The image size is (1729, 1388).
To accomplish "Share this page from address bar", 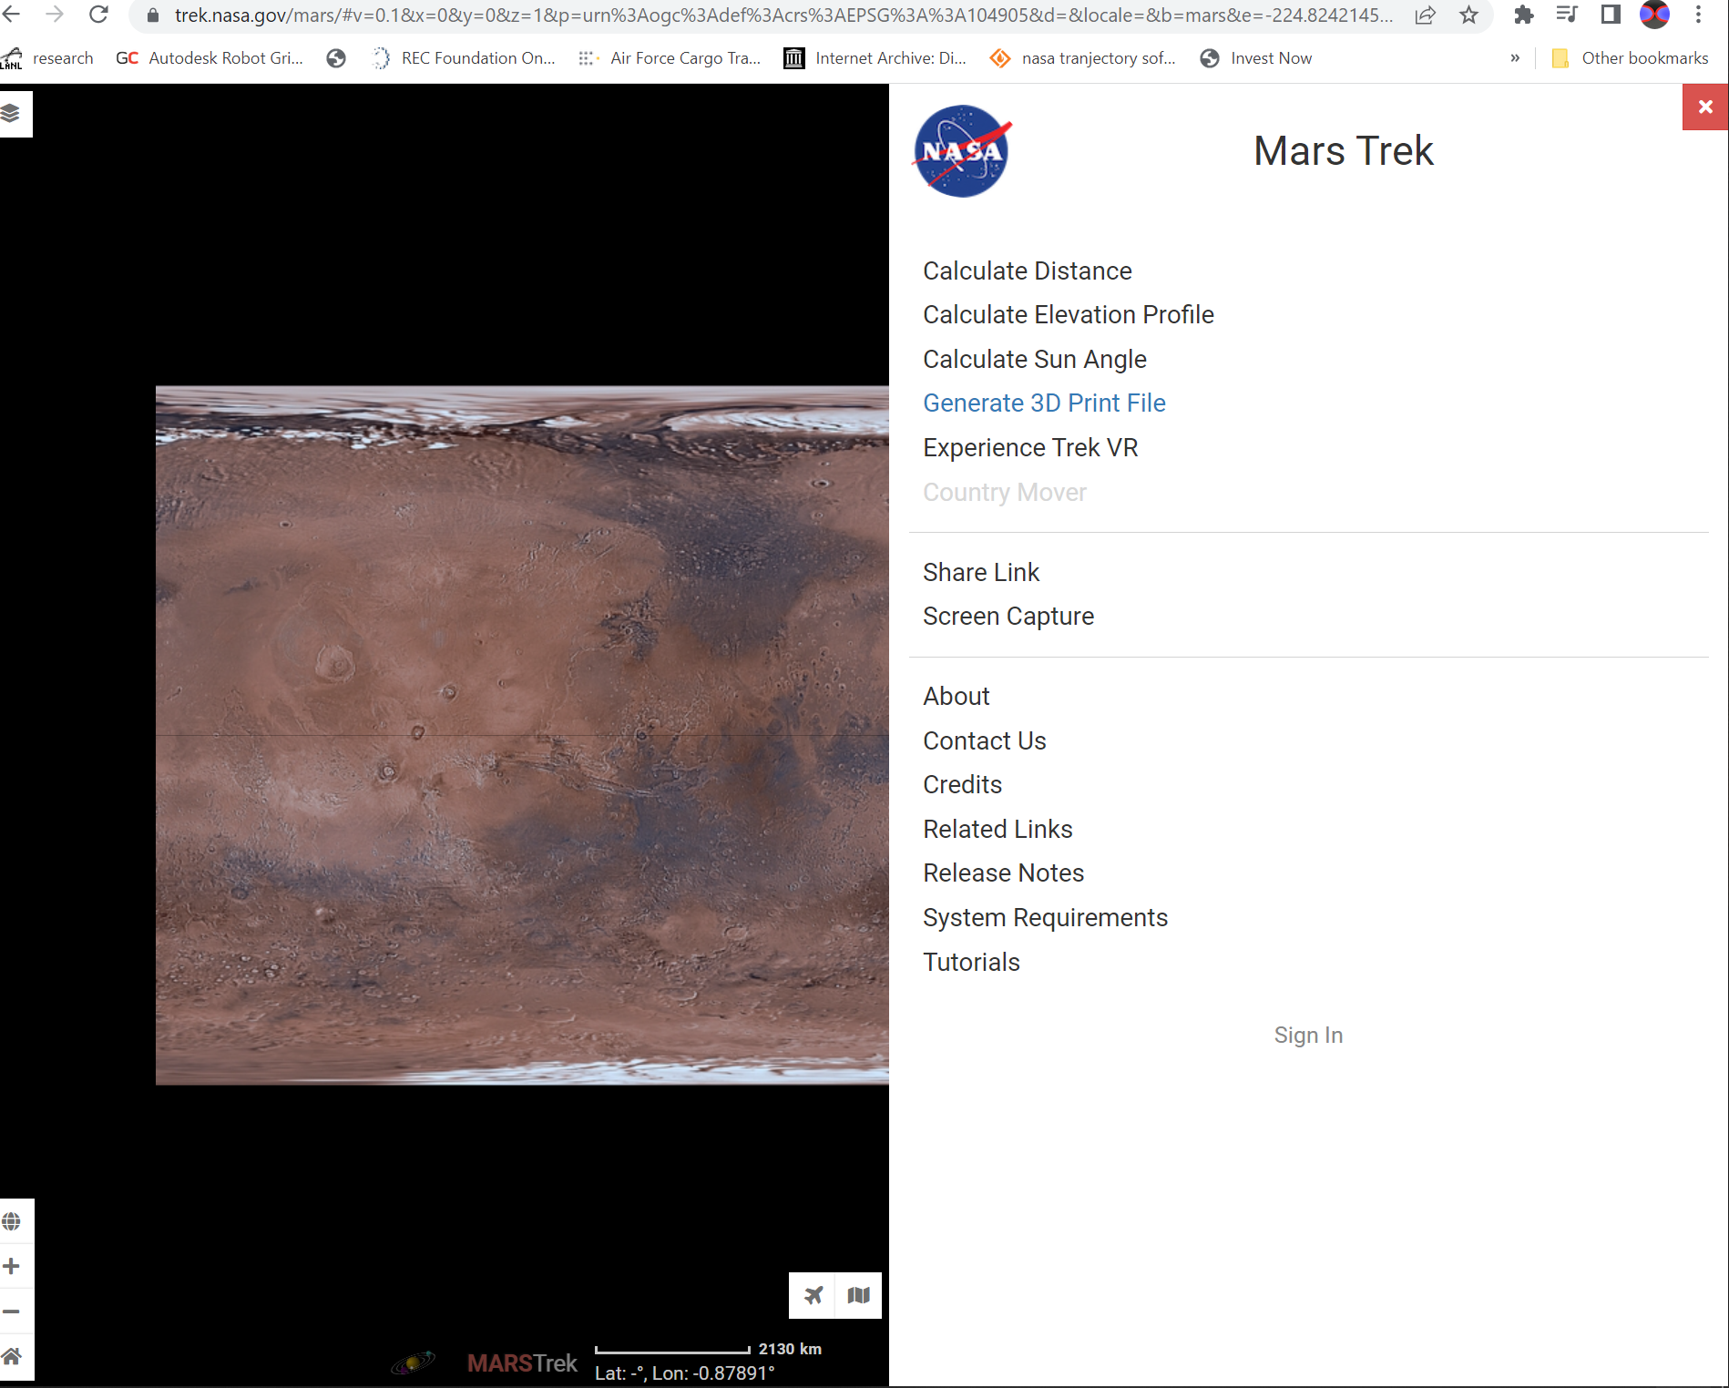I will 1426,15.
